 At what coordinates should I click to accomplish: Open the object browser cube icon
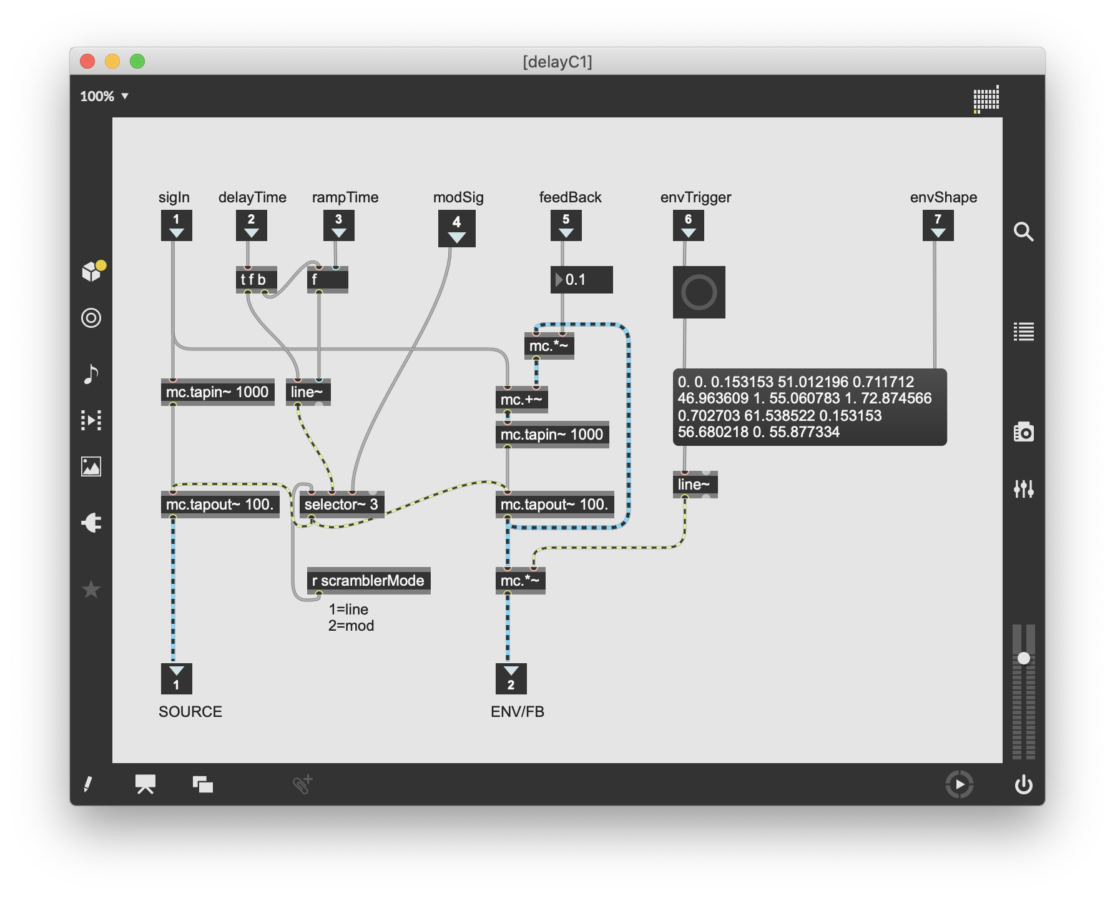pos(92,272)
